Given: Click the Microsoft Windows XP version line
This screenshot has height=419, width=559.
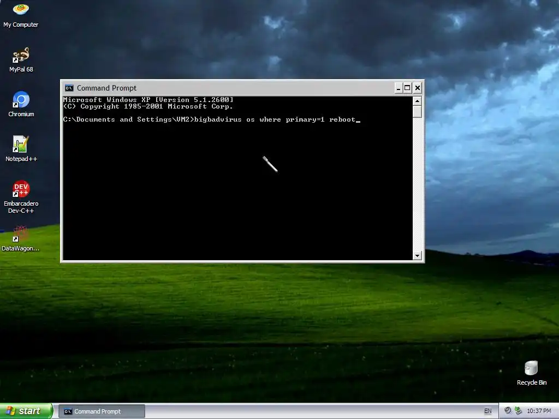Looking at the screenshot, I should 148,100.
